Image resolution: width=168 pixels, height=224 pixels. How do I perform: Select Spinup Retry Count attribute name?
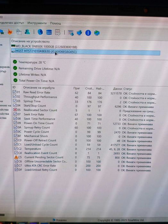pos(37,128)
